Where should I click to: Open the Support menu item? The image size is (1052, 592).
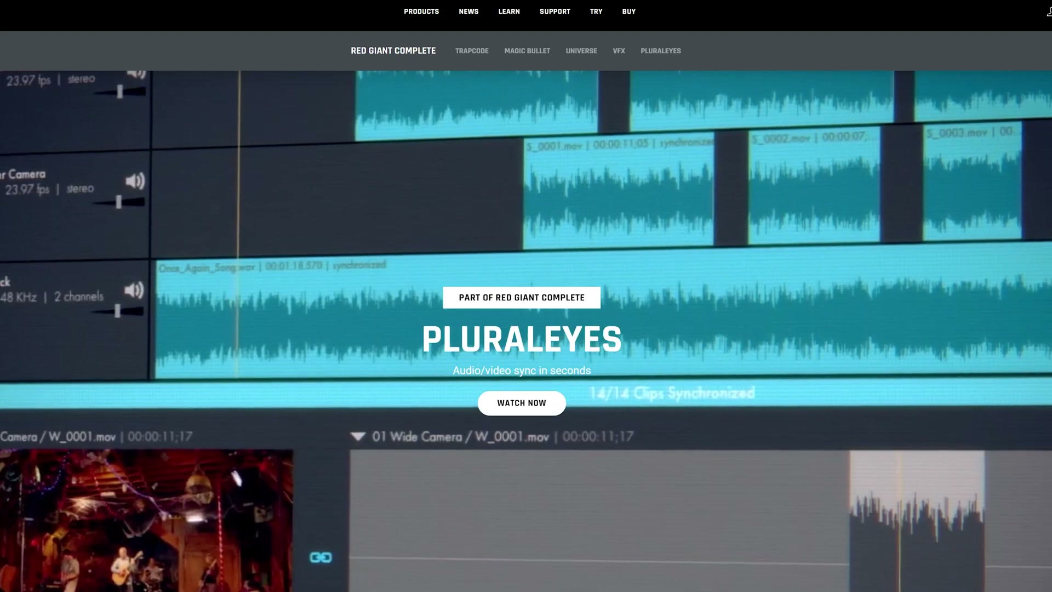click(x=554, y=12)
